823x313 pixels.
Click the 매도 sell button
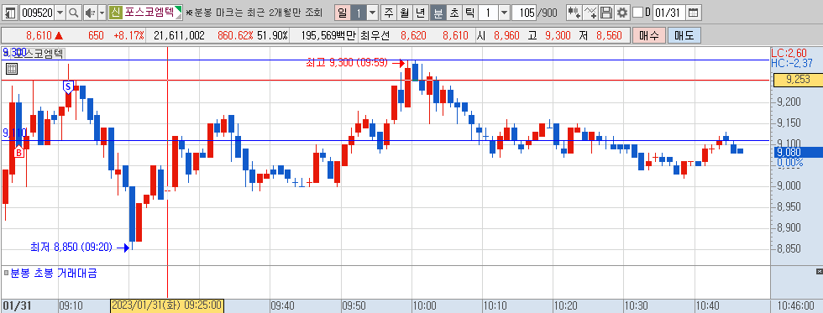tap(684, 35)
